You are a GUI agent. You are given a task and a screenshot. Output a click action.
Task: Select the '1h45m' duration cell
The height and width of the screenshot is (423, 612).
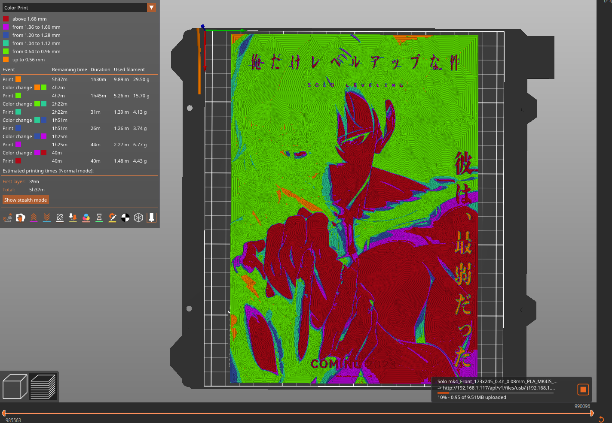tap(98, 96)
